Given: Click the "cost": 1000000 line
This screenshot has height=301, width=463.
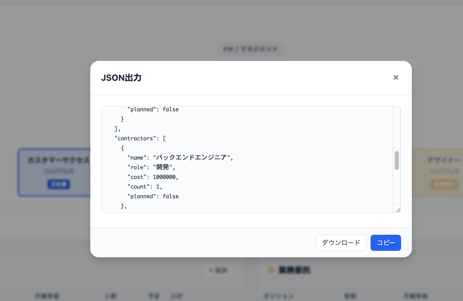Looking at the screenshot, I should tap(152, 177).
